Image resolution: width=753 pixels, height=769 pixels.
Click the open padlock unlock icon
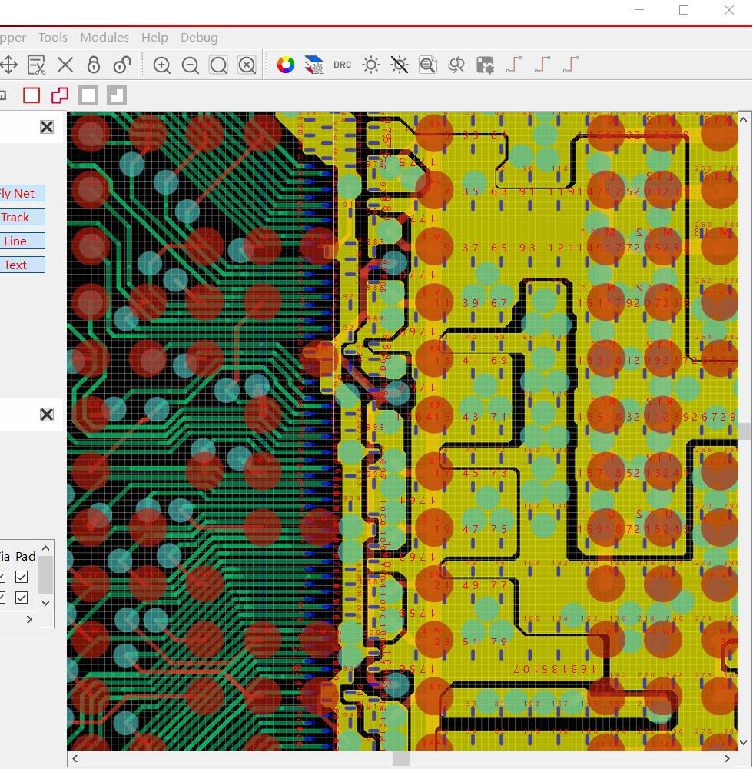(122, 65)
